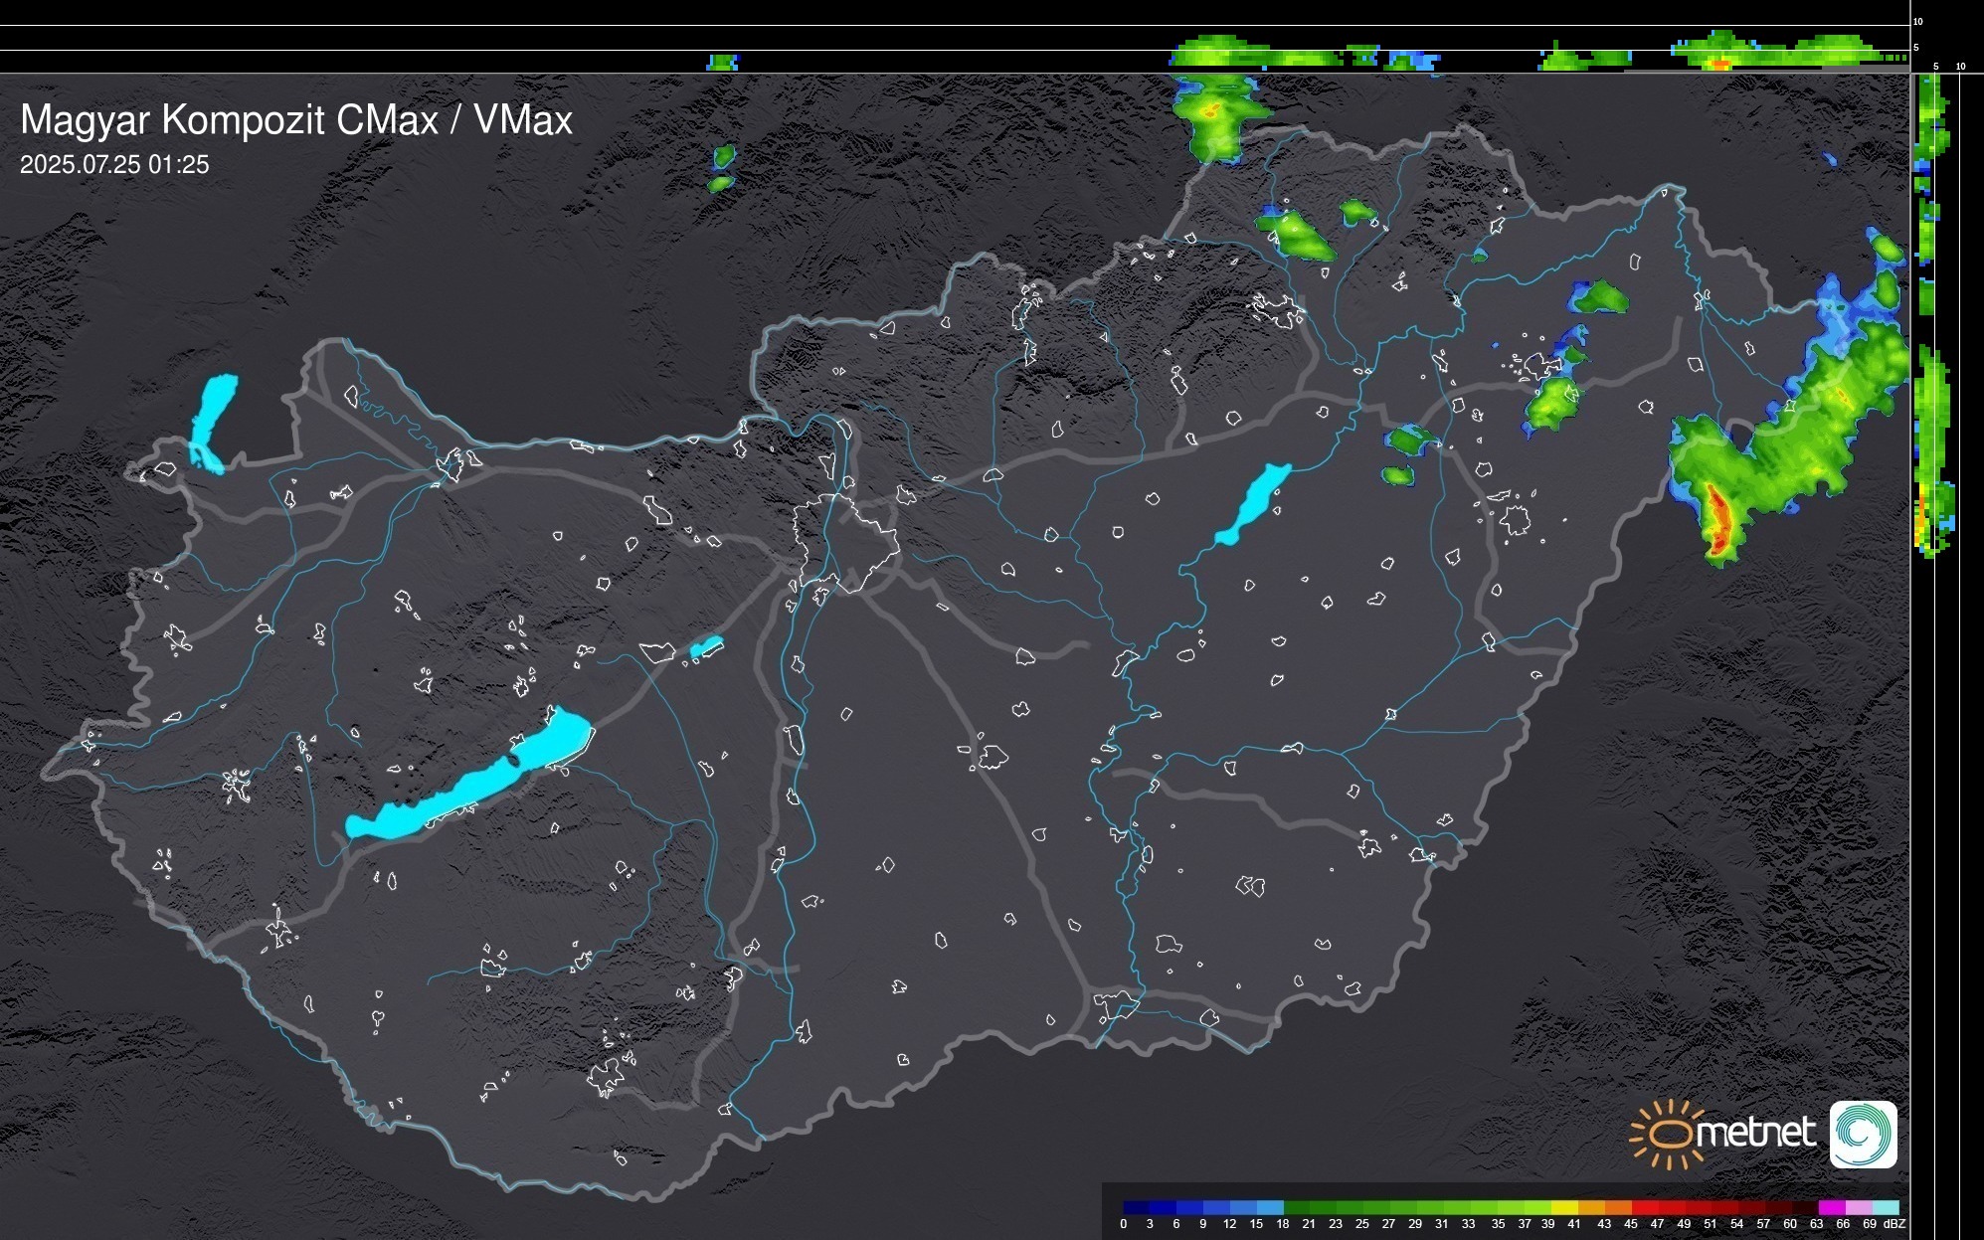Click the Magyar Kompozit CMax / VMax title
This screenshot has width=1984, height=1240.
pos(296,120)
